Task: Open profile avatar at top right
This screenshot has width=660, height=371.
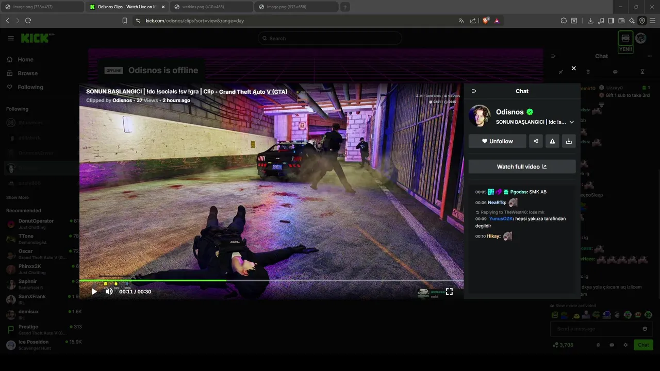Action: tap(641, 38)
